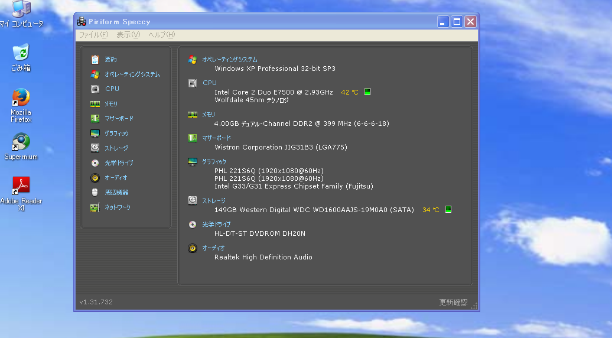Click text Realtek High Definition Audio
Viewport: 612px width, 338px height.
pyautogui.click(x=263, y=257)
